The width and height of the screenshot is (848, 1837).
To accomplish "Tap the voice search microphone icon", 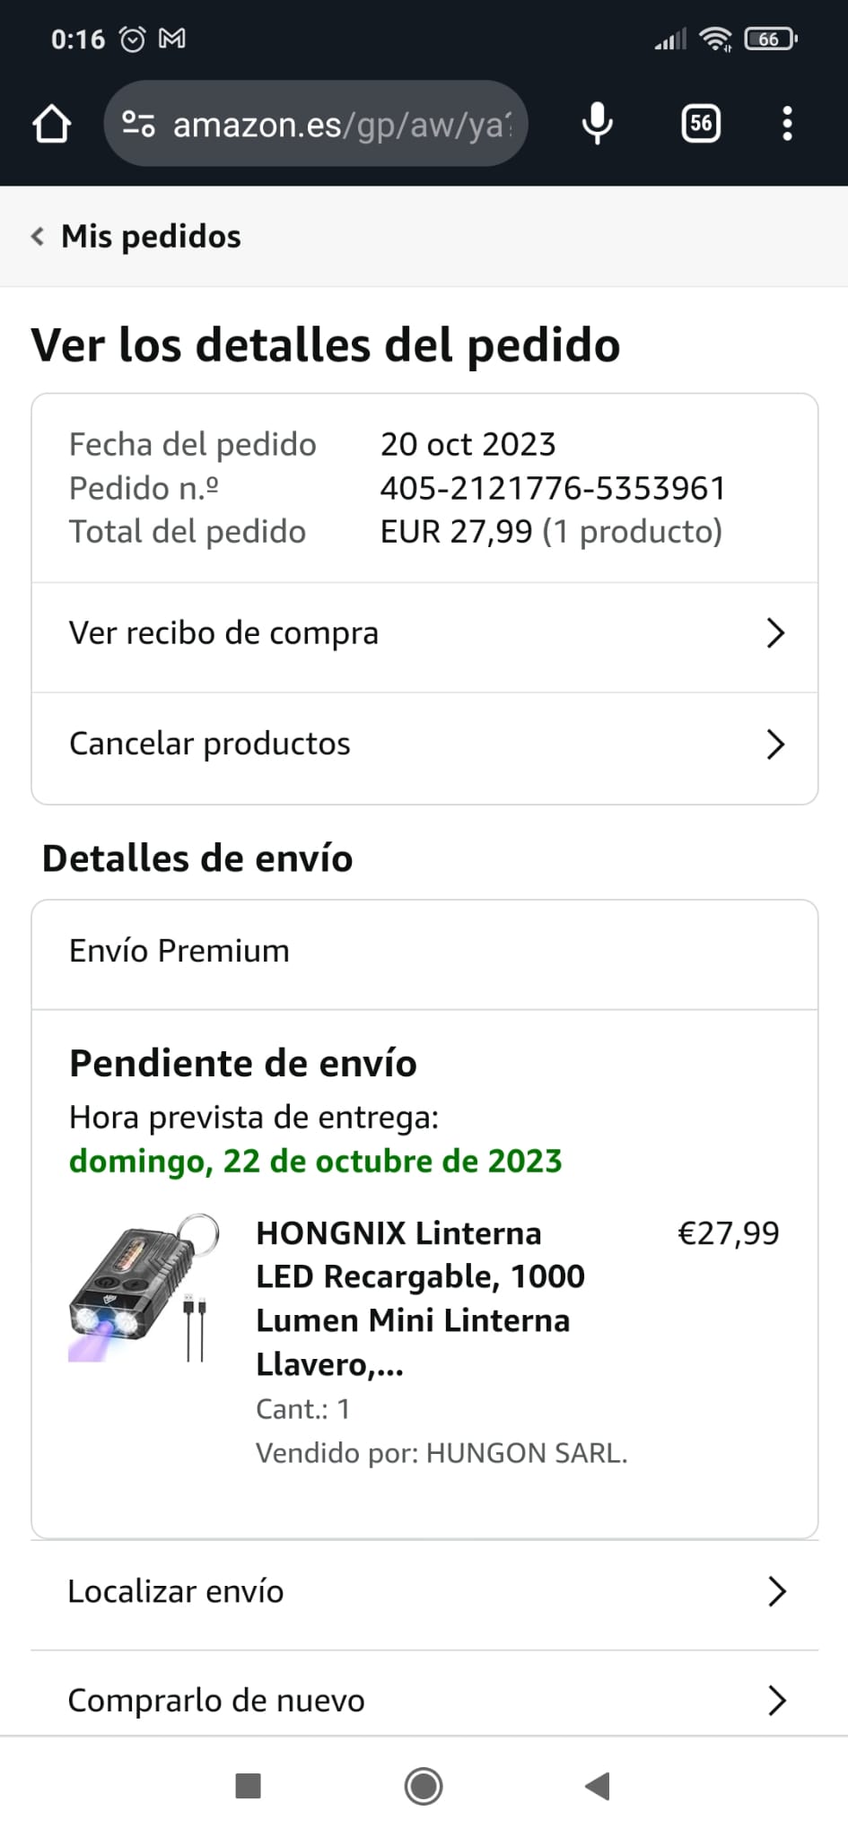I will [x=597, y=124].
